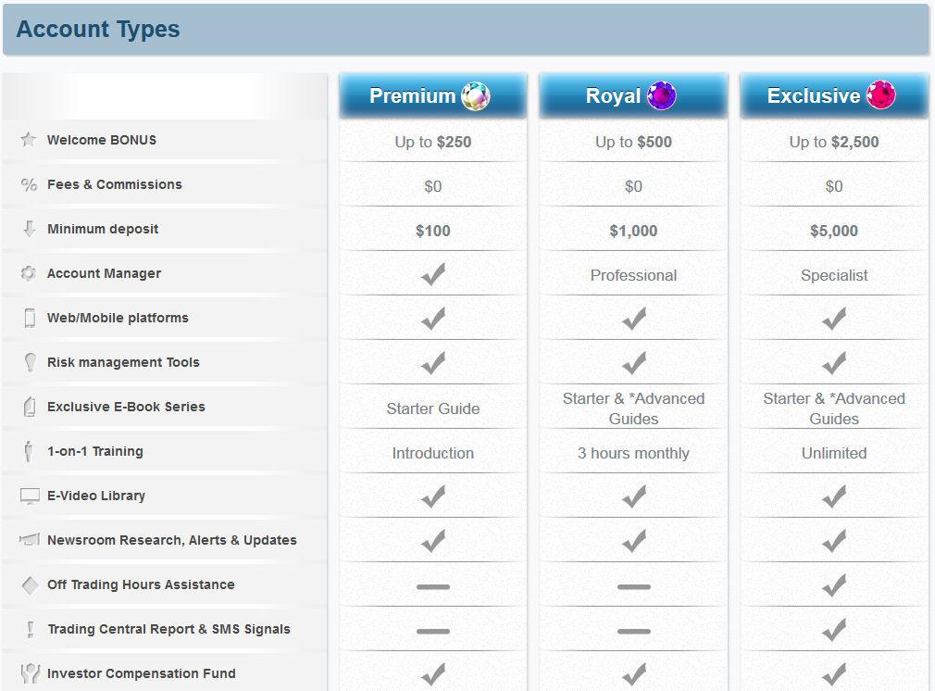The height and width of the screenshot is (691, 935).
Task: Click the Professional account manager cell
Action: coord(633,275)
